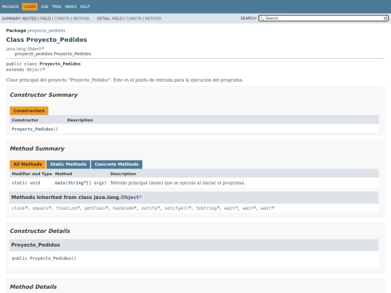This screenshot has height=293, width=391.
Task: Jump to CONSTR in the DETAIL row
Action: click(x=134, y=18)
